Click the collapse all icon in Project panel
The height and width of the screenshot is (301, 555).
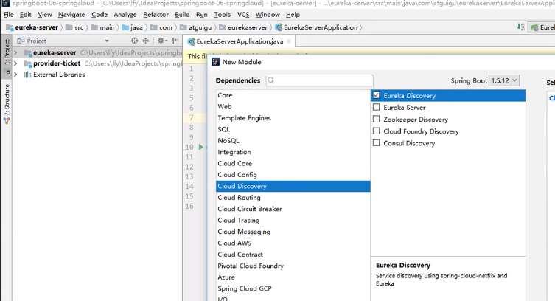click(146, 41)
